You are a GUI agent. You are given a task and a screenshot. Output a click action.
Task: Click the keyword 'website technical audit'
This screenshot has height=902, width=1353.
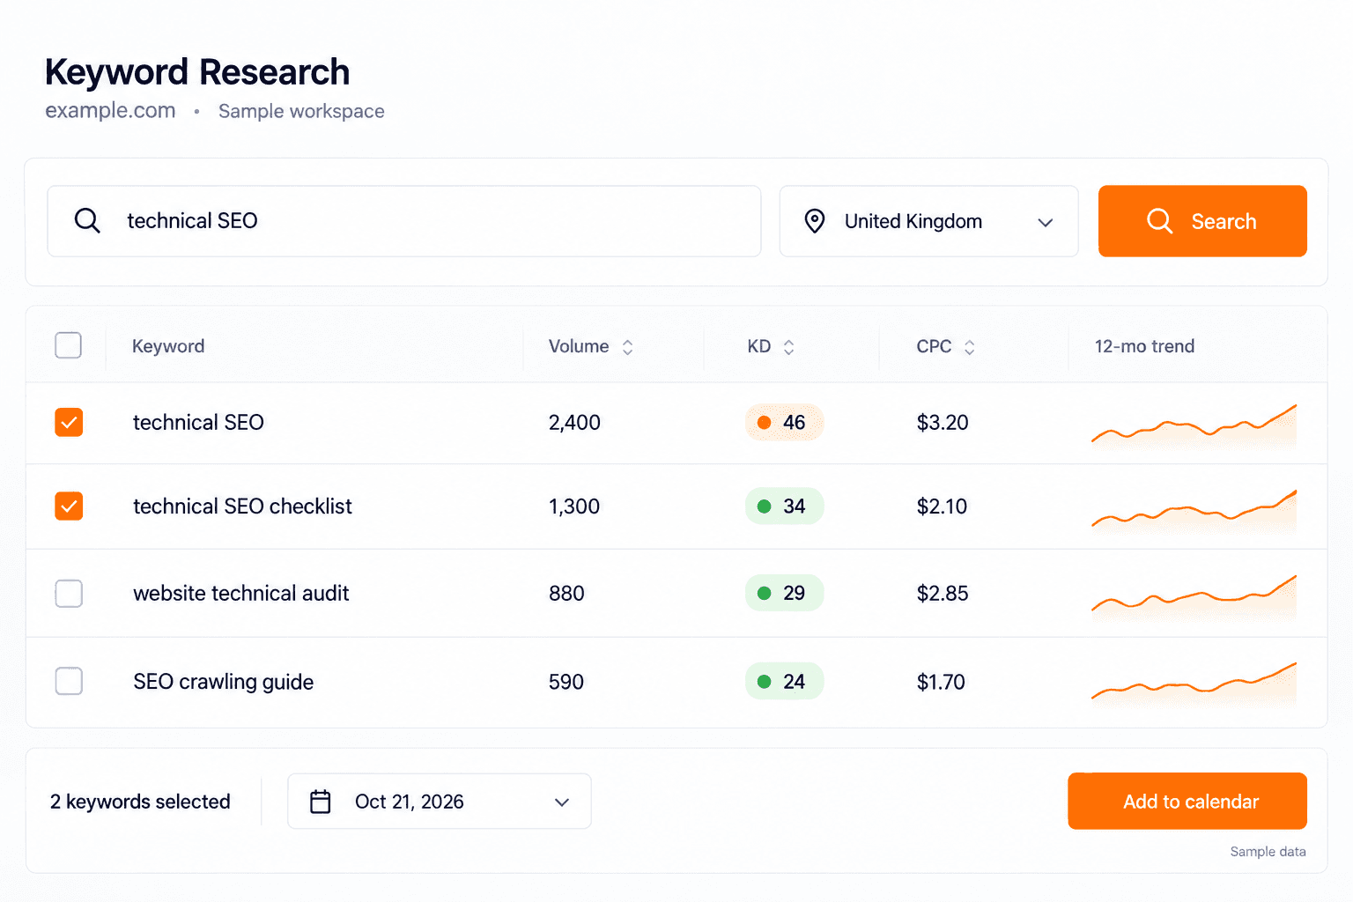tap(241, 594)
